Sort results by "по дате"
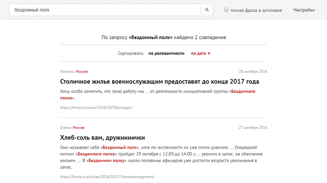 point(198,53)
